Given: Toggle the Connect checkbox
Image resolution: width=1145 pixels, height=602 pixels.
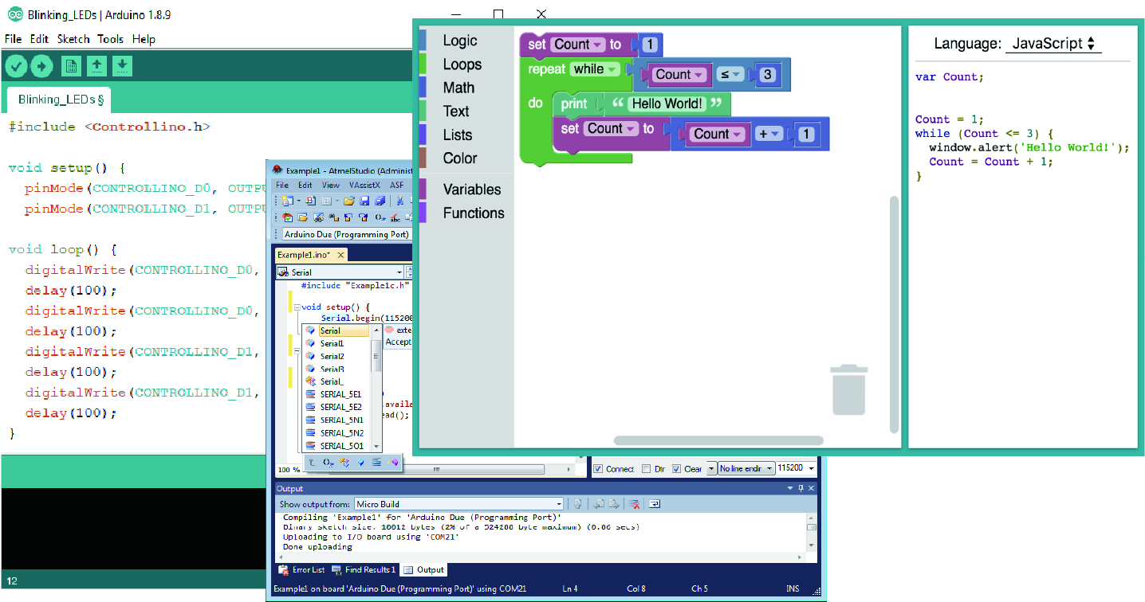Looking at the screenshot, I should tap(597, 469).
